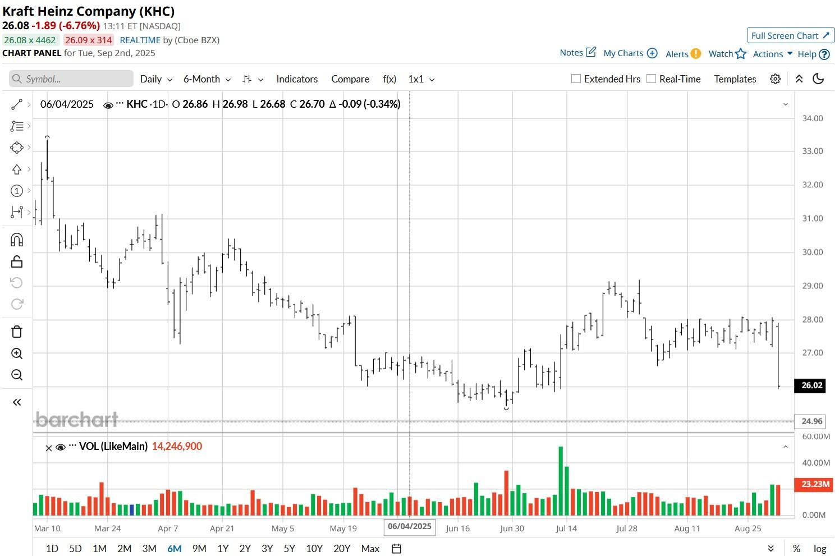
Task: Collapse the main price pane chevron
Action: (786, 104)
